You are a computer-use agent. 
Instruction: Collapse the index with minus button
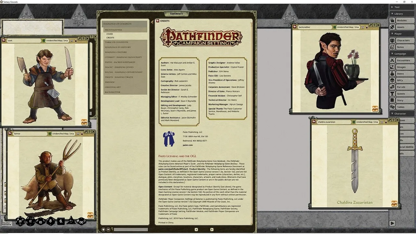(x=108, y=229)
